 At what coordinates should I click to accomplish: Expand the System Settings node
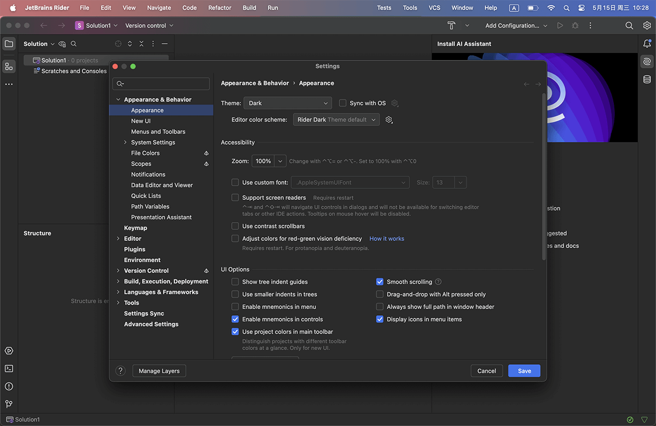tap(125, 143)
